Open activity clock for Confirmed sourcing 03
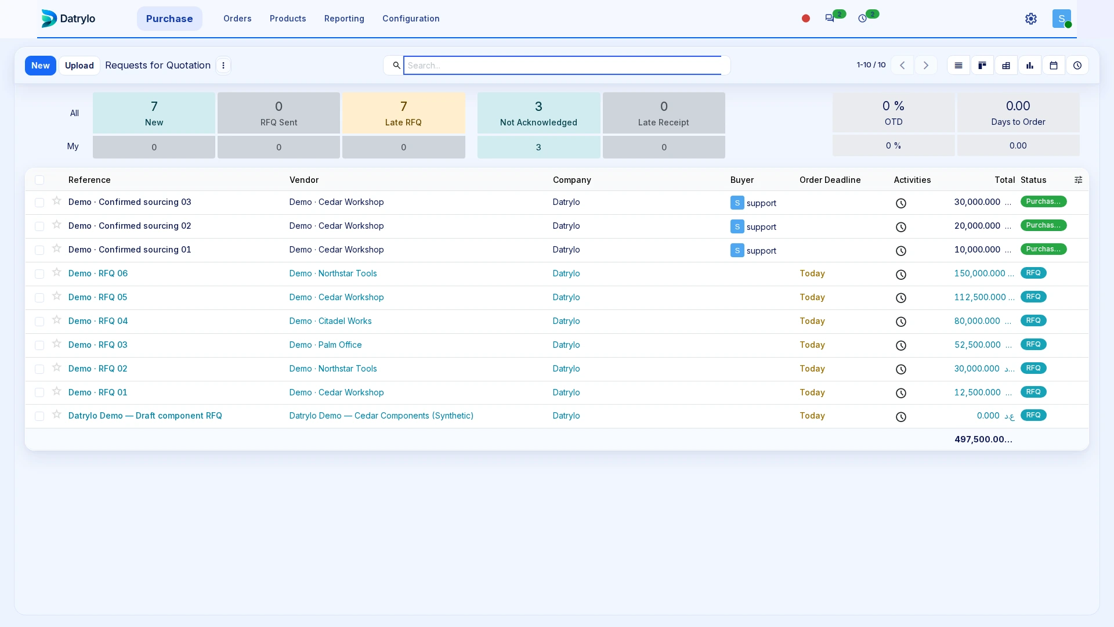This screenshot has width=1114, height=627. [901, 203]
